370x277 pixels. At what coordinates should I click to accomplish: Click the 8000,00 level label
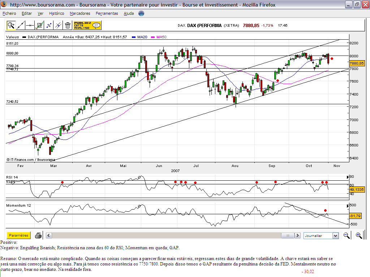click(x=12, y=53)
